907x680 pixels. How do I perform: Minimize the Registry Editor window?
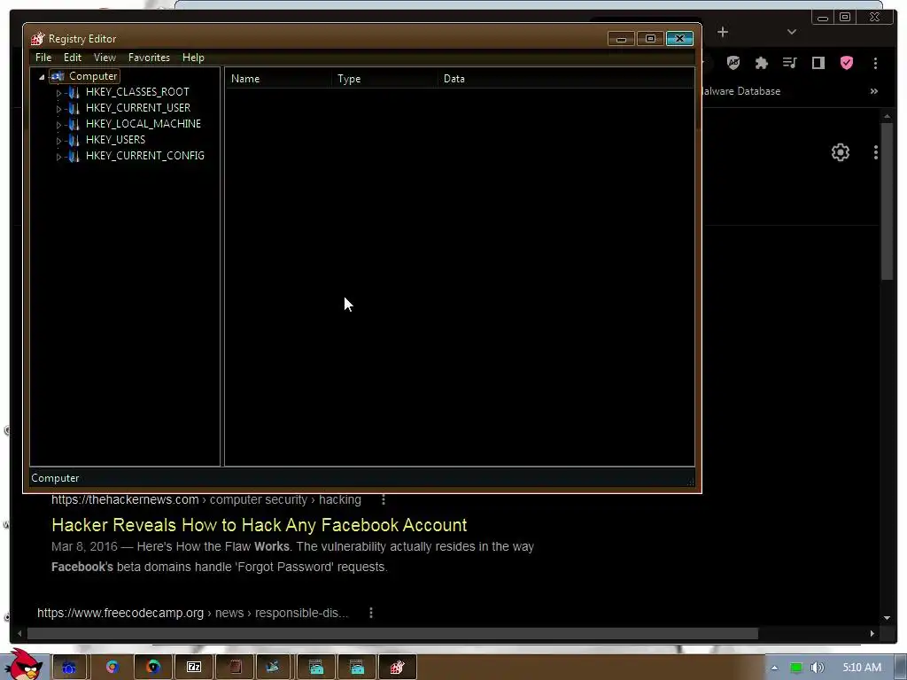click(x=621, y=39)
